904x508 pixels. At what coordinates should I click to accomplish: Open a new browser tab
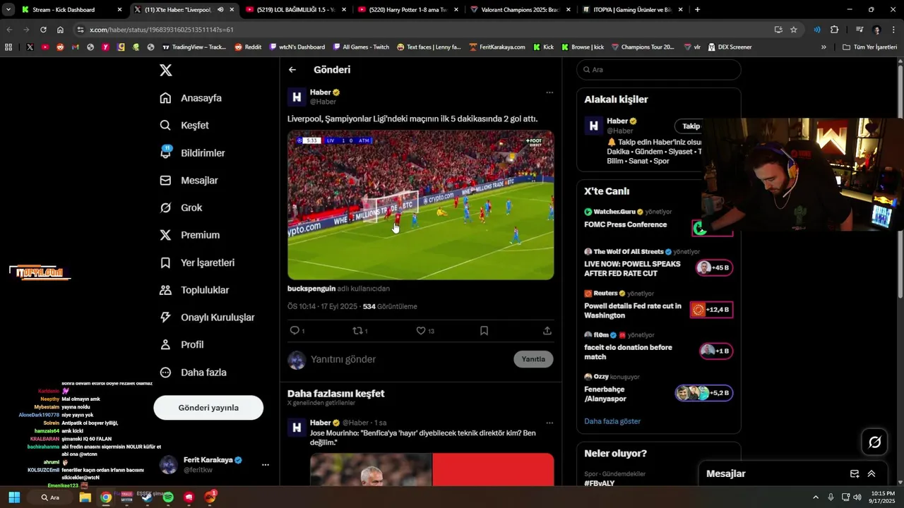698,10
